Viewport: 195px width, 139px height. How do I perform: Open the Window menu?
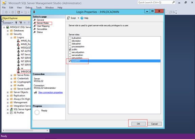point(49,7)
